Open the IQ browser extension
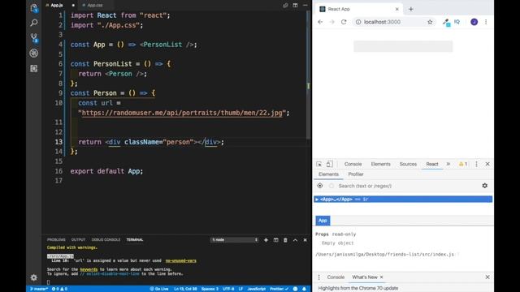520x292 pixels. [x=457, y=22]
